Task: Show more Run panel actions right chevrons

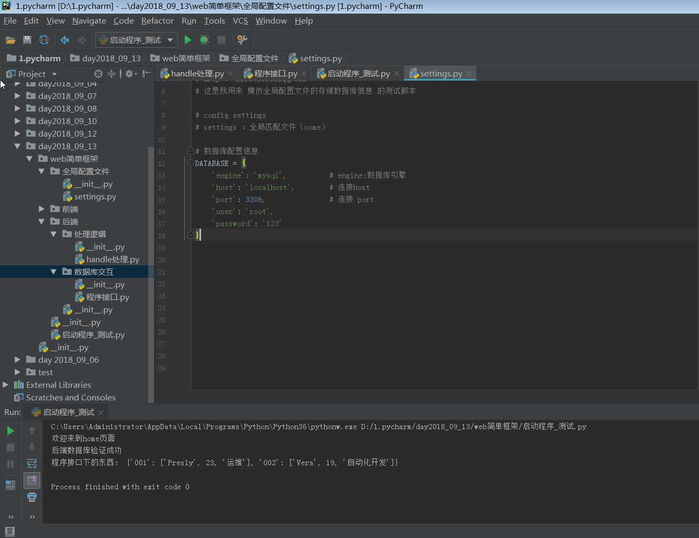Action: point(32,517)
